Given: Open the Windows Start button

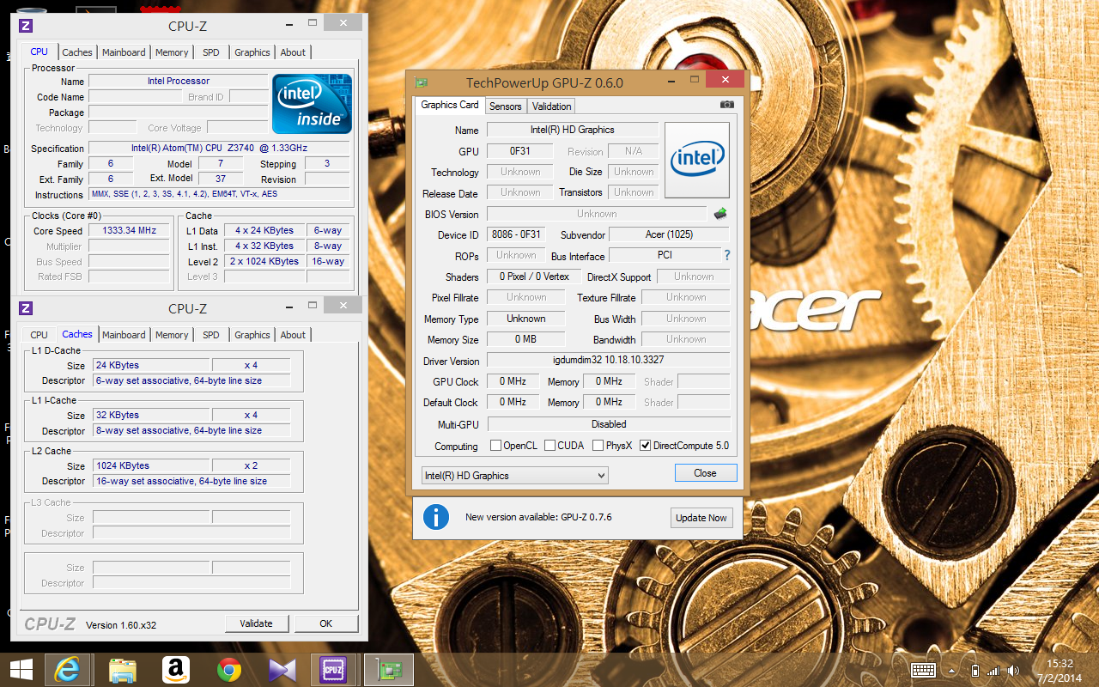Looking at the screenshot, I should click(21, 670).
